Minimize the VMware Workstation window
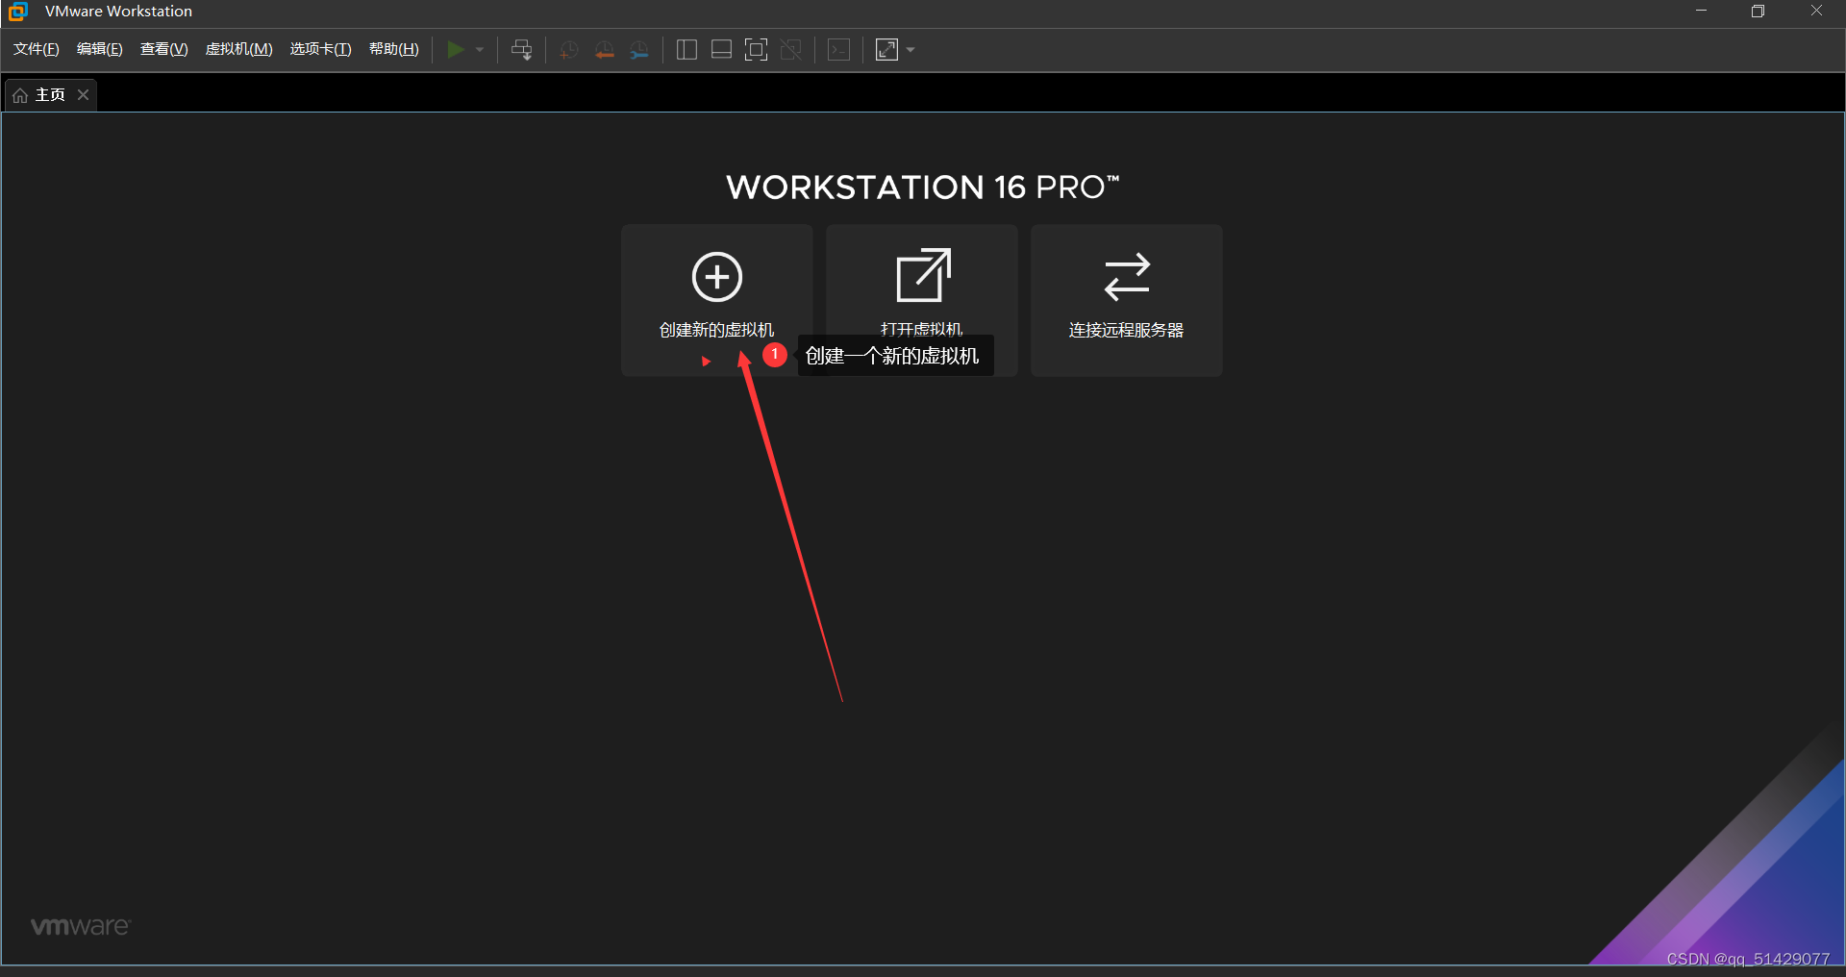 pos(1701,12)
